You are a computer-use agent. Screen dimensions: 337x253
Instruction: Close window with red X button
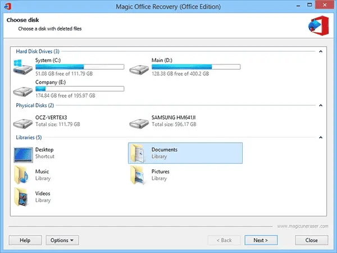coord(325,4)
